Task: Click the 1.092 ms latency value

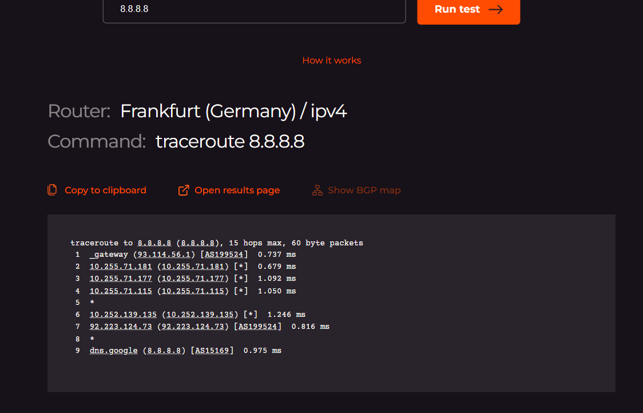Action: tap(277, 278)
